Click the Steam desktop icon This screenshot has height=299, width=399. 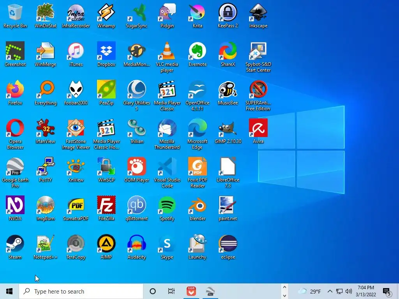tap(15, 247)
